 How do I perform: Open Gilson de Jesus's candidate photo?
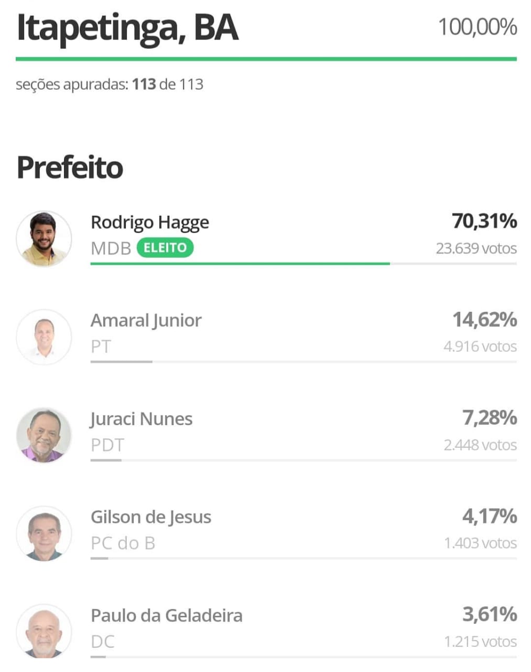click(44, 533)
